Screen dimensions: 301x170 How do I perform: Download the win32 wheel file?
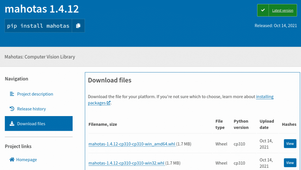126,163
